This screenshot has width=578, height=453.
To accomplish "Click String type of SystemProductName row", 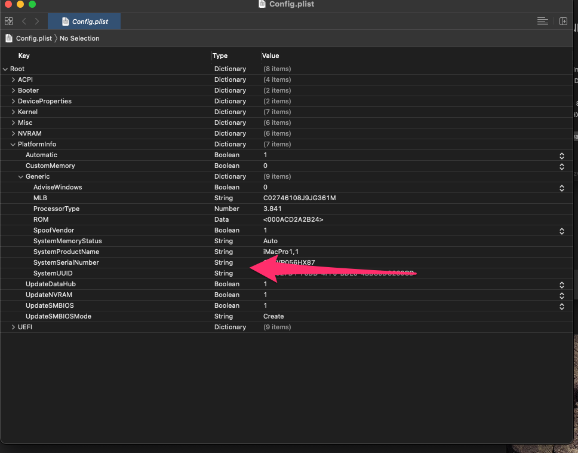I will [x=223, y=252].
